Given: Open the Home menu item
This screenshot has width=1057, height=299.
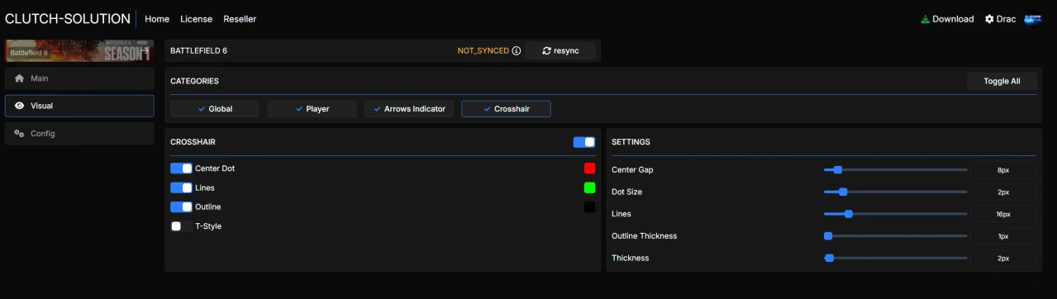Looking at the screenshot, I should (x=157, y=19).
